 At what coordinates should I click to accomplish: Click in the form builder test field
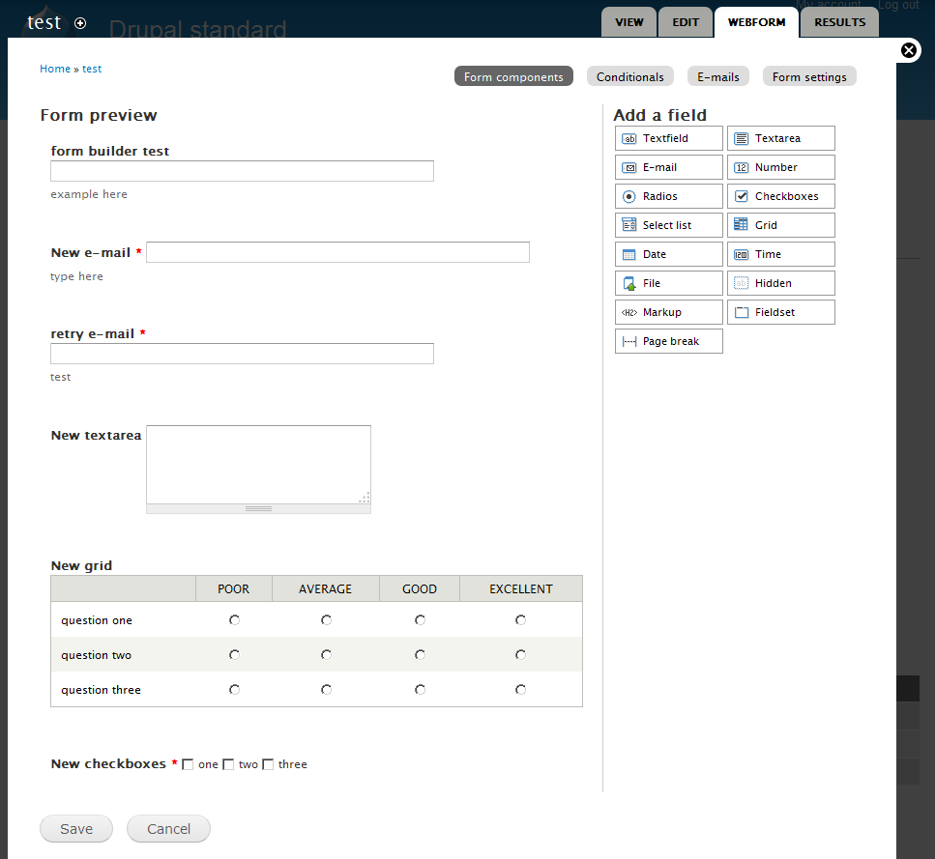(x=242, y=171)
